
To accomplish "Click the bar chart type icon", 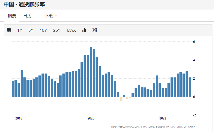I will coord(84,30).
